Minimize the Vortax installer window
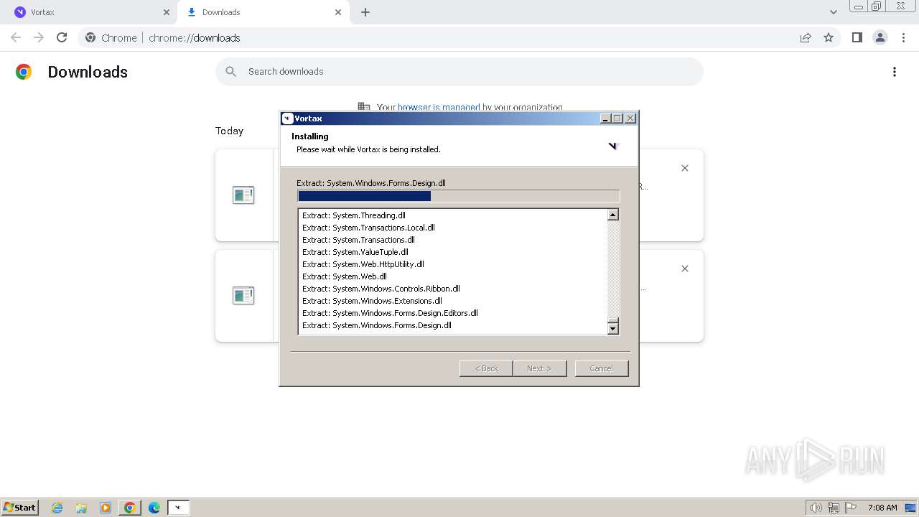919x517 pixels. 605,118
